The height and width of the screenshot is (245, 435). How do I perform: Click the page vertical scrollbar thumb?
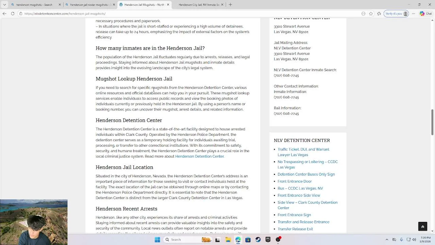click(x=432, y=122)
